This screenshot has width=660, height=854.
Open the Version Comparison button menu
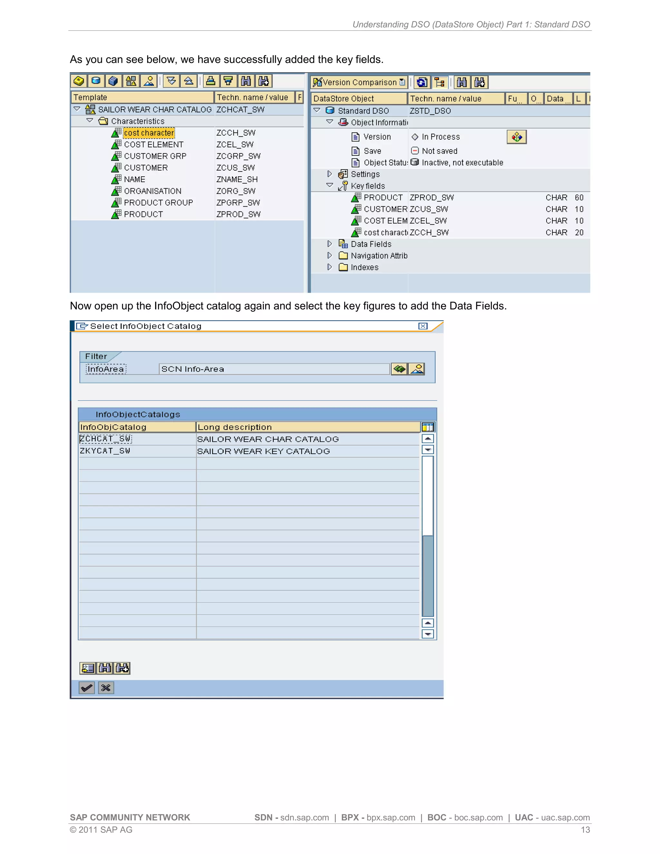point(359,82)
